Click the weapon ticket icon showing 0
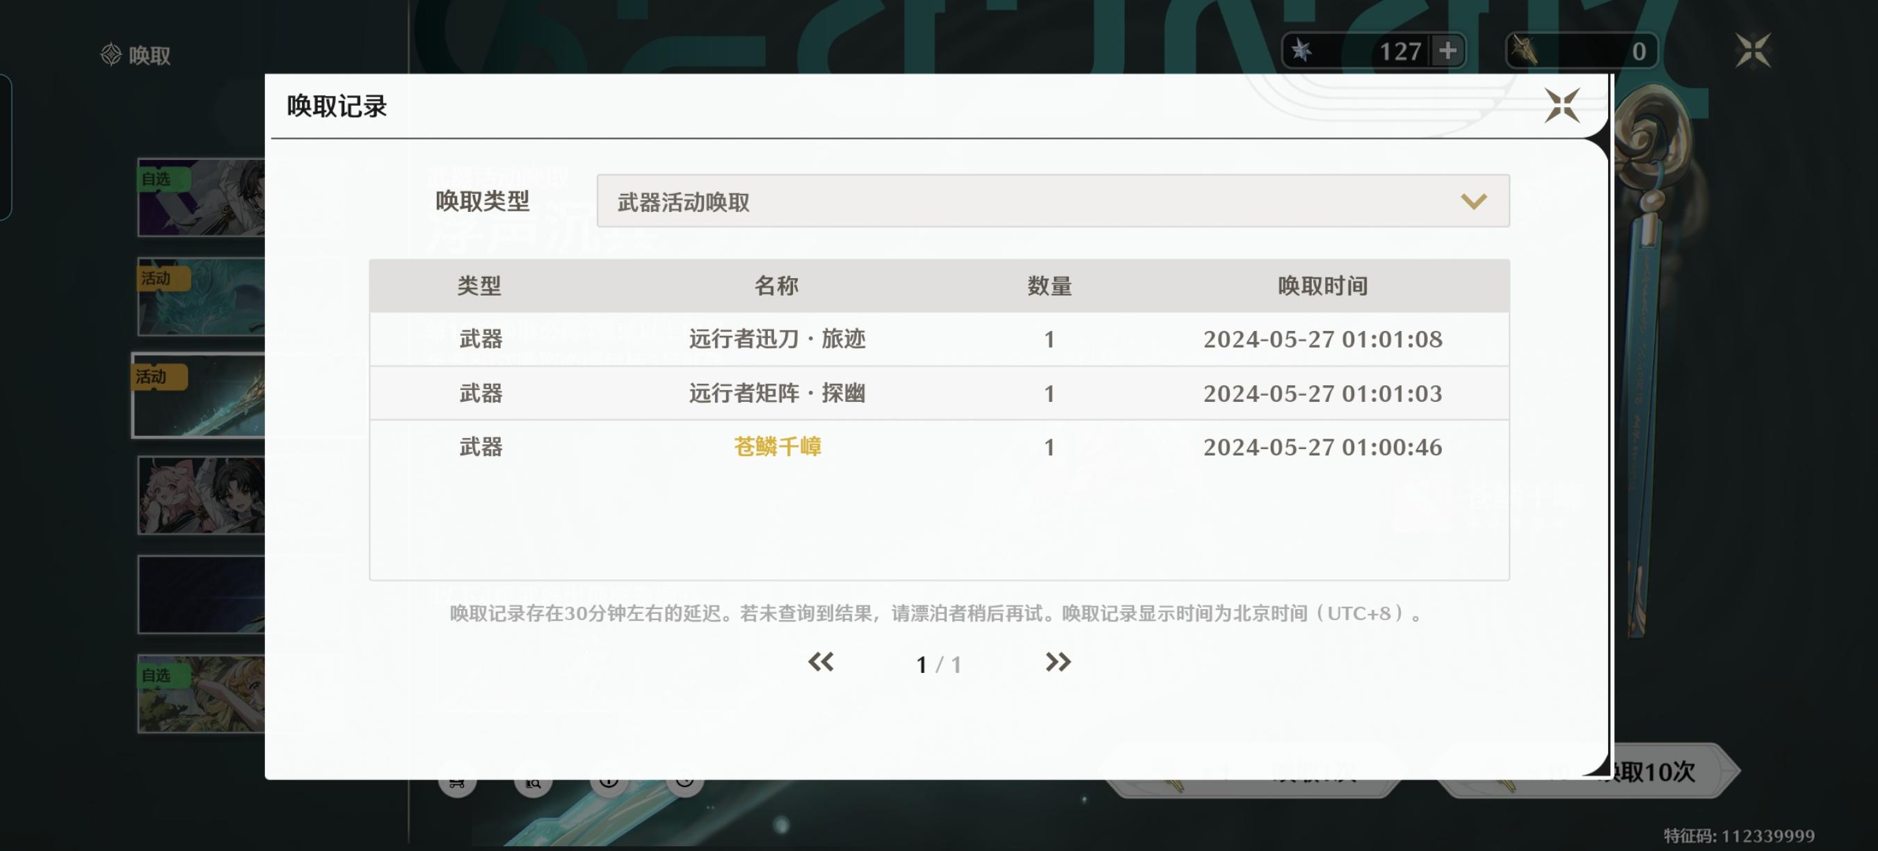This screenshot has width=1878, height=851. (x=1524, y=51)
